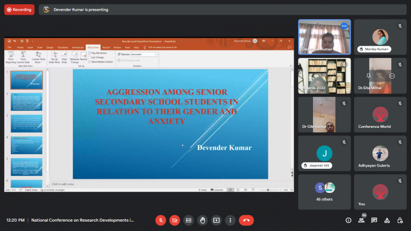The height and width of the screenshot is (231, 411).
Task: Open the activities shapes icon
Action: pos(387,220)
